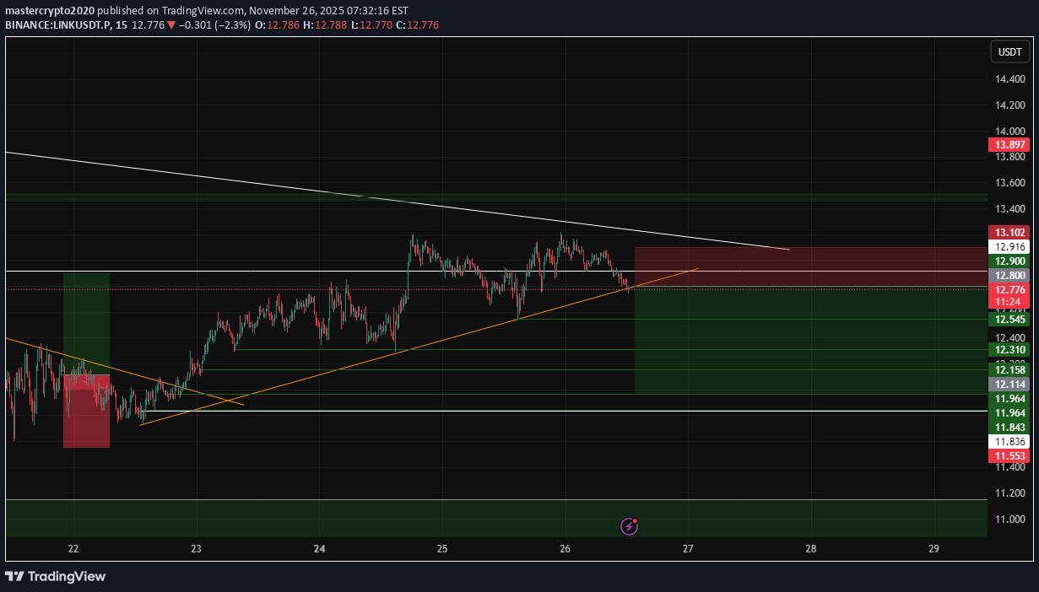The width and height of the screenshot is (1039, 592).
Task: Click the date label 26 on the time axis
Action: point(564,549)
